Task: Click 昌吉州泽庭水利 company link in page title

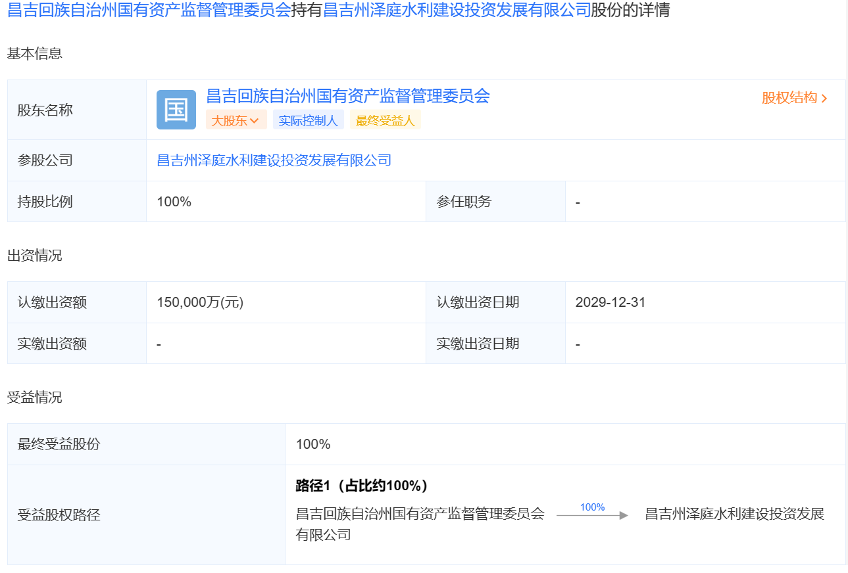Action: pyautogui.click(x=457, y=11)
